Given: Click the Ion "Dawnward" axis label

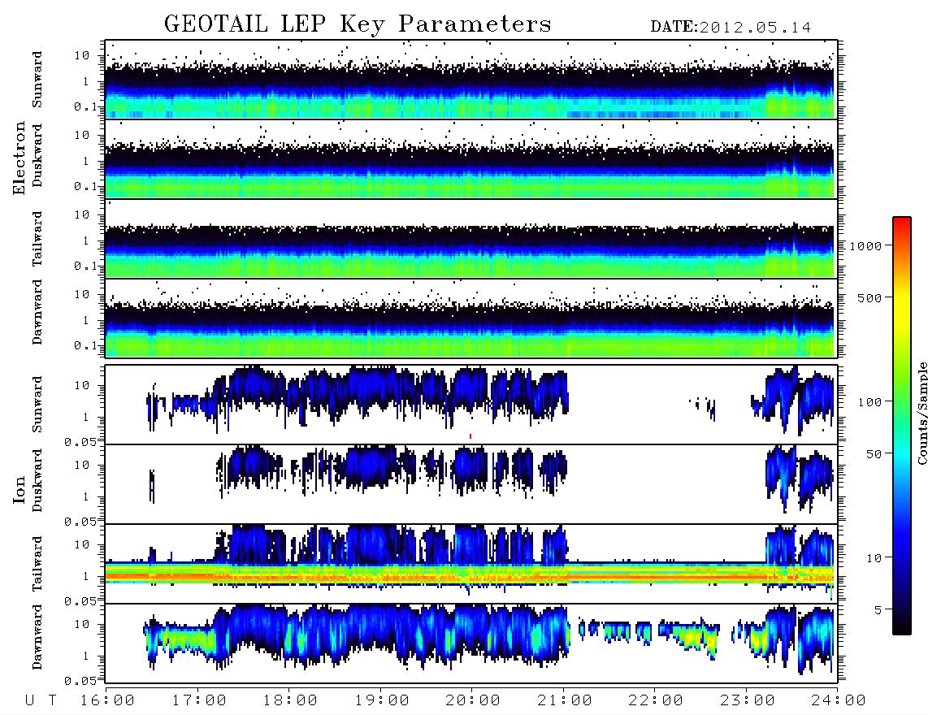Looking at the screenshot, I should coord(37,637).
